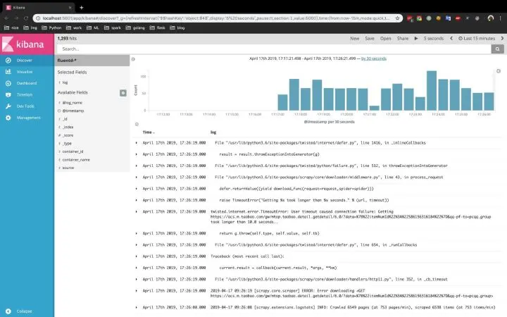
Task: Click the shortest histogram bar near 17:21:30
Action: click(x=374, y=108)
